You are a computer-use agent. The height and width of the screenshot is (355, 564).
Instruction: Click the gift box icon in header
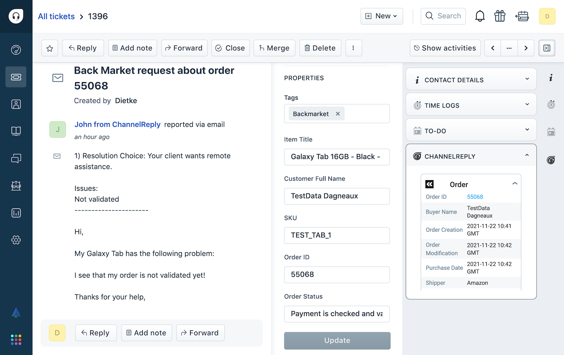[x=500, y=16]
